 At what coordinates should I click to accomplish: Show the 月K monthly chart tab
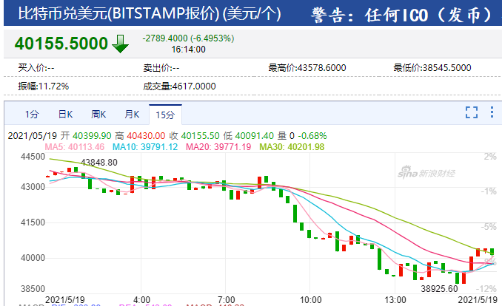(132, 114)
